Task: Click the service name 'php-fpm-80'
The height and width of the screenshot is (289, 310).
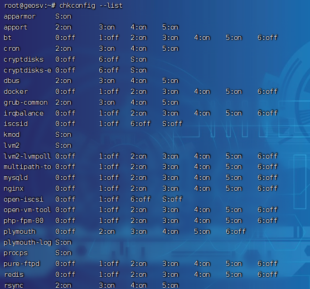Action: (x=24, y=221)
